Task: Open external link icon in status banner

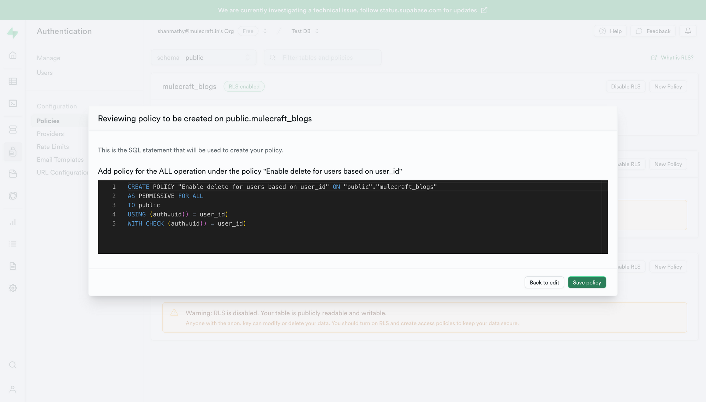Action: [484, 10]
